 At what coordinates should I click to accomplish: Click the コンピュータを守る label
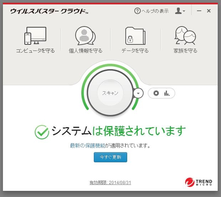(x=35, y=51)
